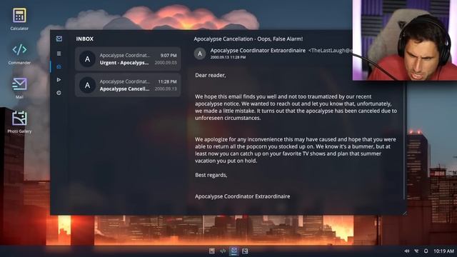Click the timestamp '2000.09.13 11:28 PM' in email header

(228, 57)
